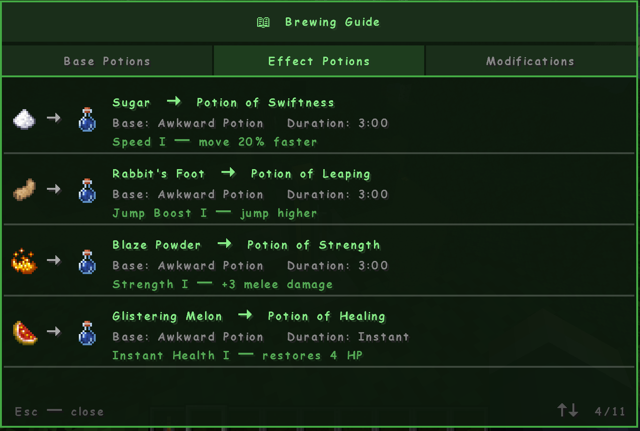The width and height of the screenshot is (640, 431).
Task: Click the Rabbit's Foot ingredient icon
Action: click(x=24, y=189)
